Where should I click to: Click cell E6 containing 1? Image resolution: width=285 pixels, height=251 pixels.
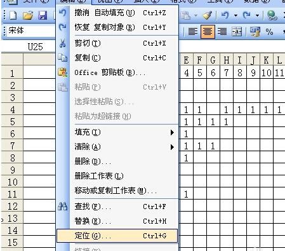186,133
